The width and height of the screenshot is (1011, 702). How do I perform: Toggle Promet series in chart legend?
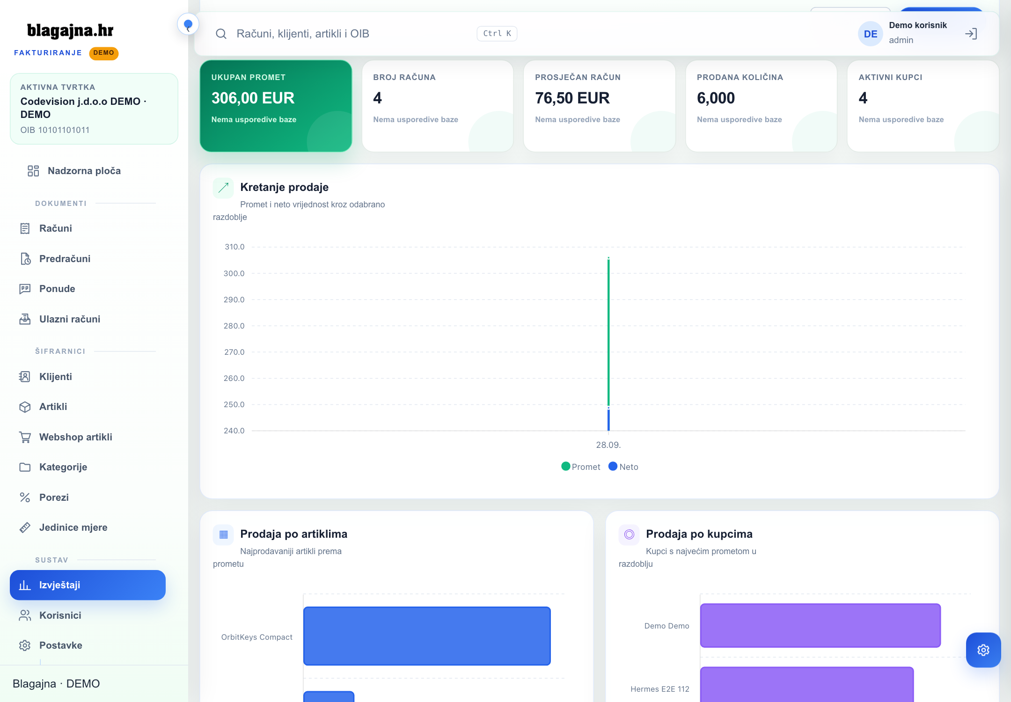(580, 467)
